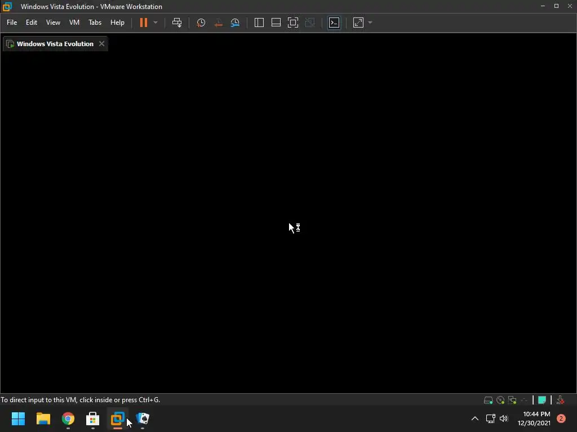Open Google Chrome from the taskbar
The height and width of the screenshot is (432, 577).
pos(68,418)
